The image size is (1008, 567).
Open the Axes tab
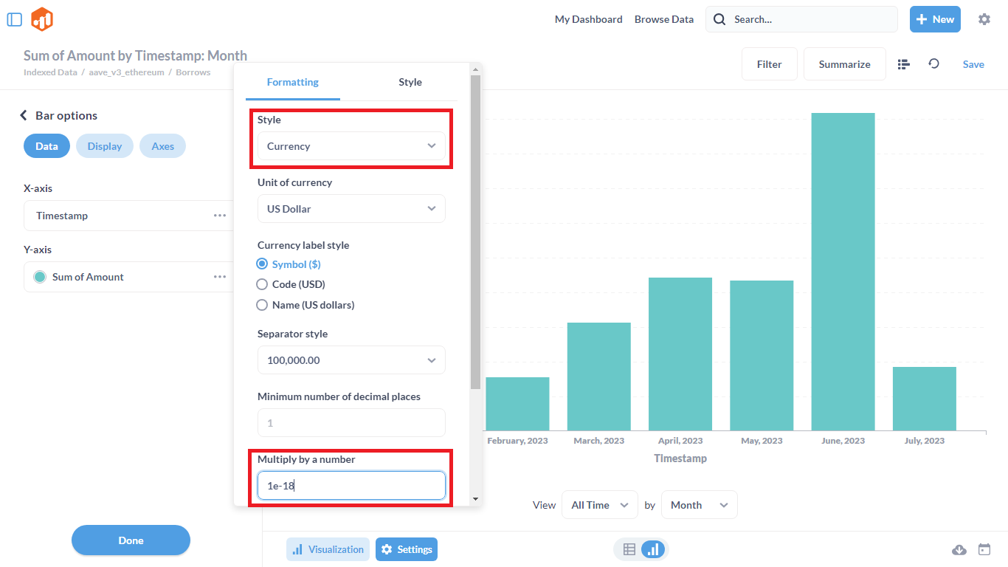click(162, 146)
